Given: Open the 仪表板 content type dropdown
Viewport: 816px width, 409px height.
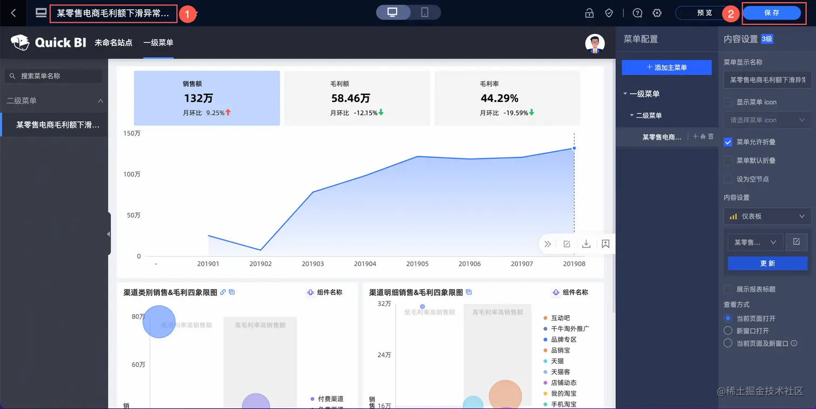Looking at the screenshot, I should [x=767, y=216].
